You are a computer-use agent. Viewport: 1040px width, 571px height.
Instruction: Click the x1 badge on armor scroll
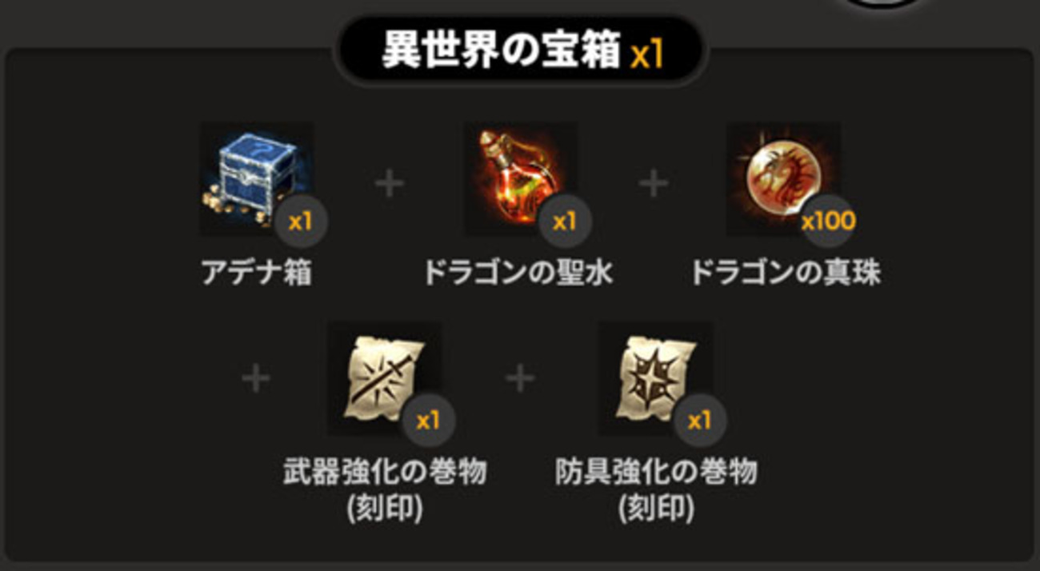tap(700, 421)
